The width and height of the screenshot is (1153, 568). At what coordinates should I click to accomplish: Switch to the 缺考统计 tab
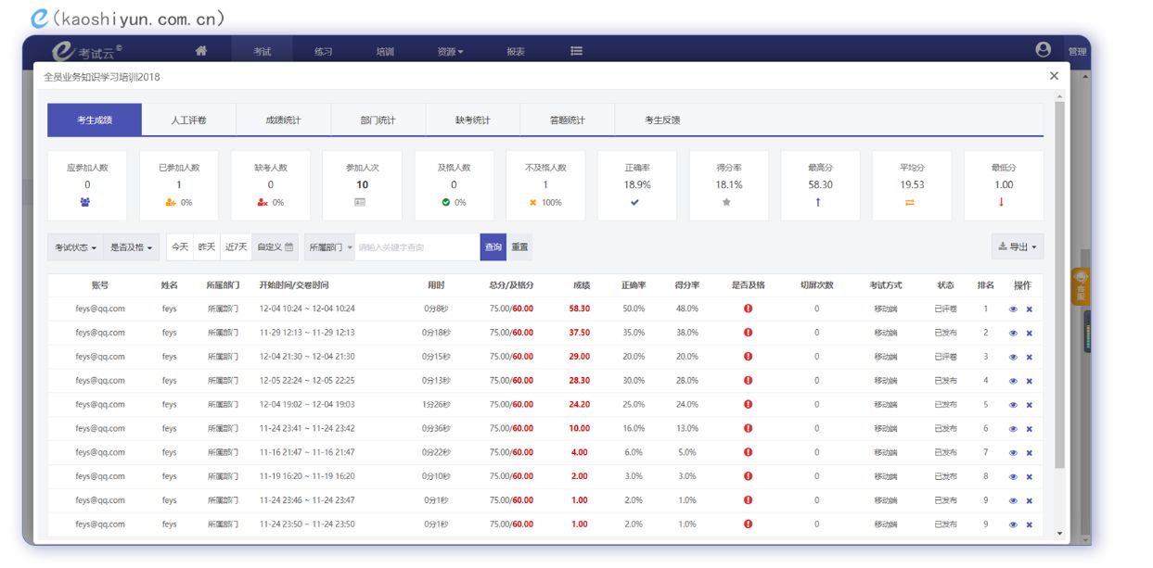coord(472,120)
